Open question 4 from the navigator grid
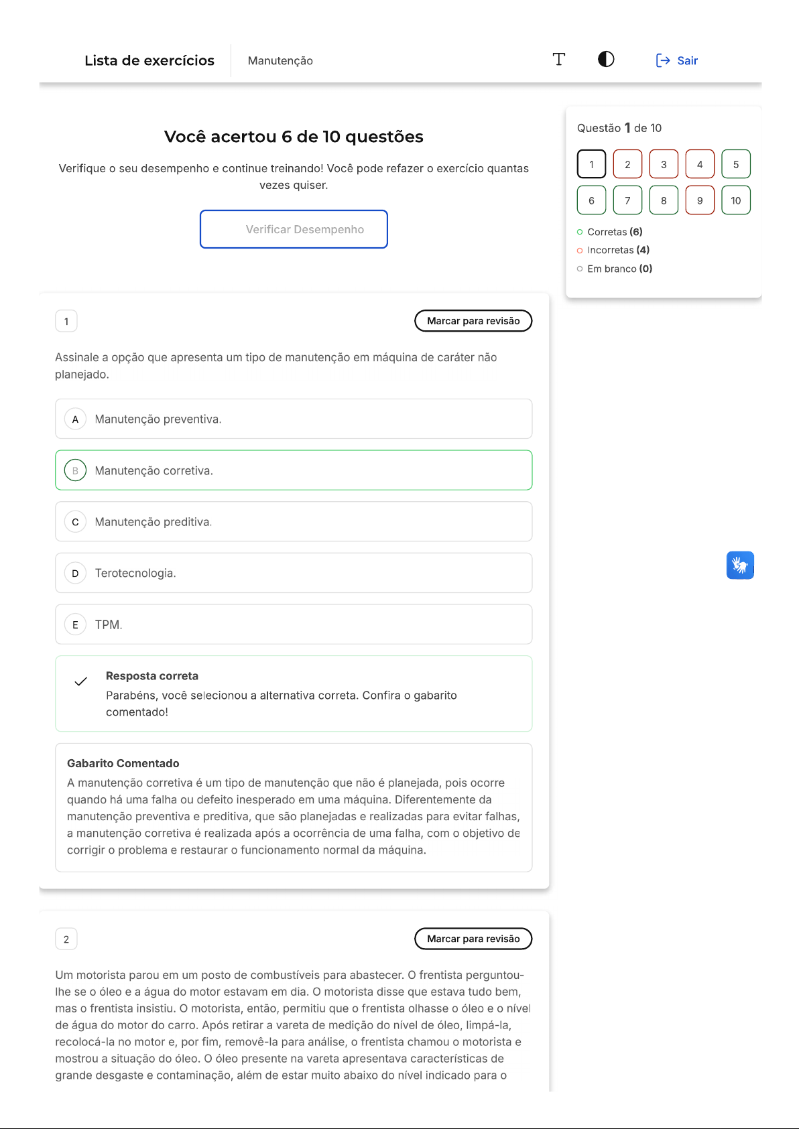 (700, 164)
